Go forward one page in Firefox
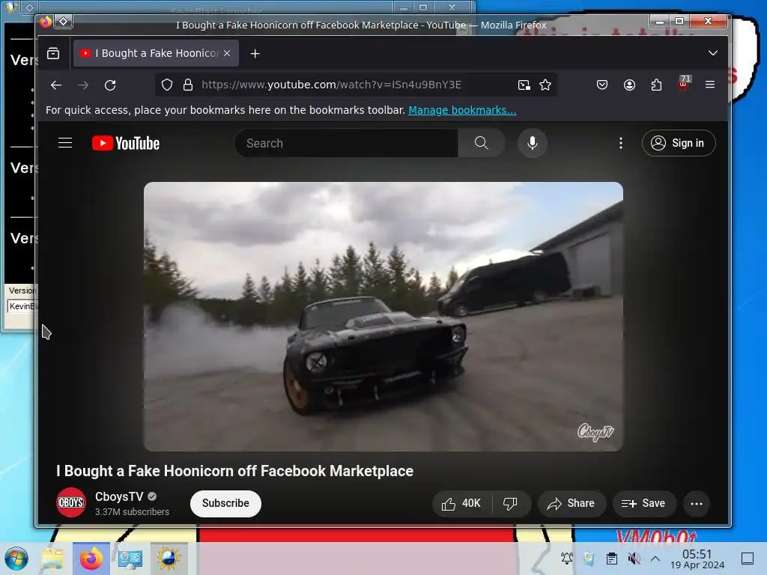 83,85
